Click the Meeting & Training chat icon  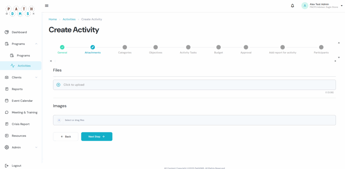7,112
